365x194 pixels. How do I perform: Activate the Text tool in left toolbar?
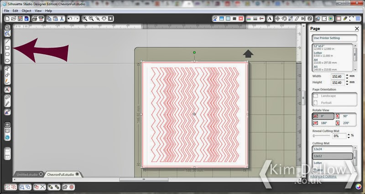click(x=7, y=90)
